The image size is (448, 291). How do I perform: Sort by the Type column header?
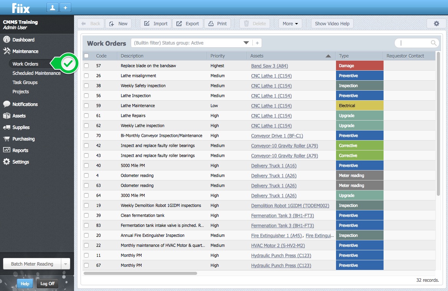coord(343,56)
